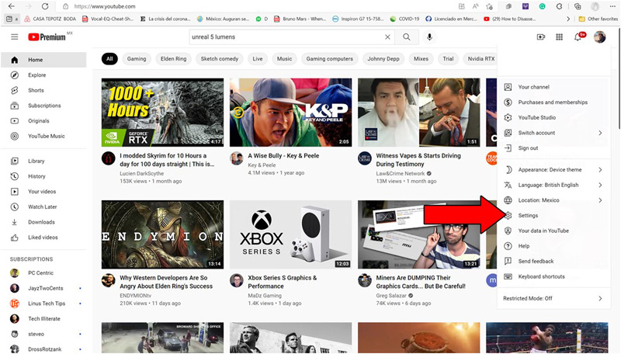Open the hamburger guide menu
Viewport: 621px width, 354px height.
(x=15, y=36)
